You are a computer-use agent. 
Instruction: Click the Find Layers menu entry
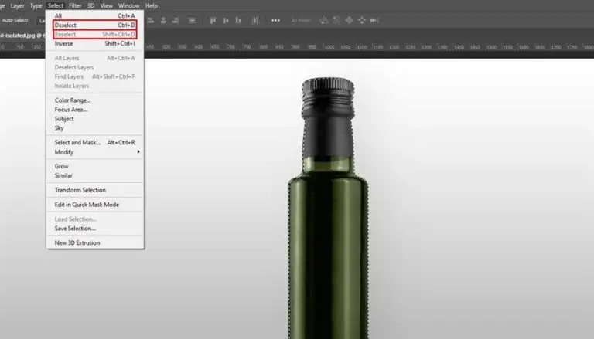(94, 76)
